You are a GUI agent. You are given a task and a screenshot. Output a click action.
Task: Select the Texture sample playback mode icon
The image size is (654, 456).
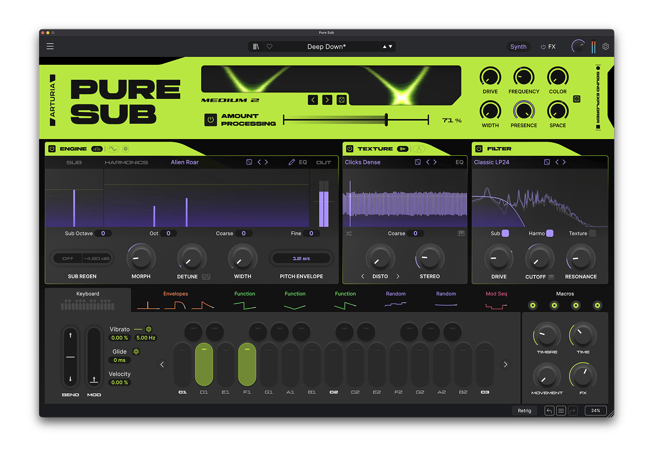point(402,149)
